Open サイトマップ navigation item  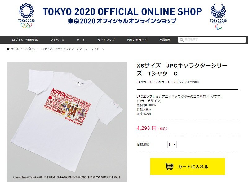(106, 40)
